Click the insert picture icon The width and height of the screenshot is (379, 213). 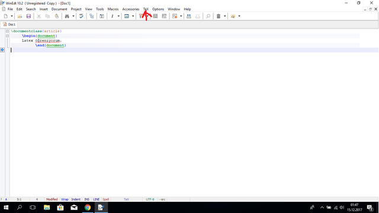126,16
